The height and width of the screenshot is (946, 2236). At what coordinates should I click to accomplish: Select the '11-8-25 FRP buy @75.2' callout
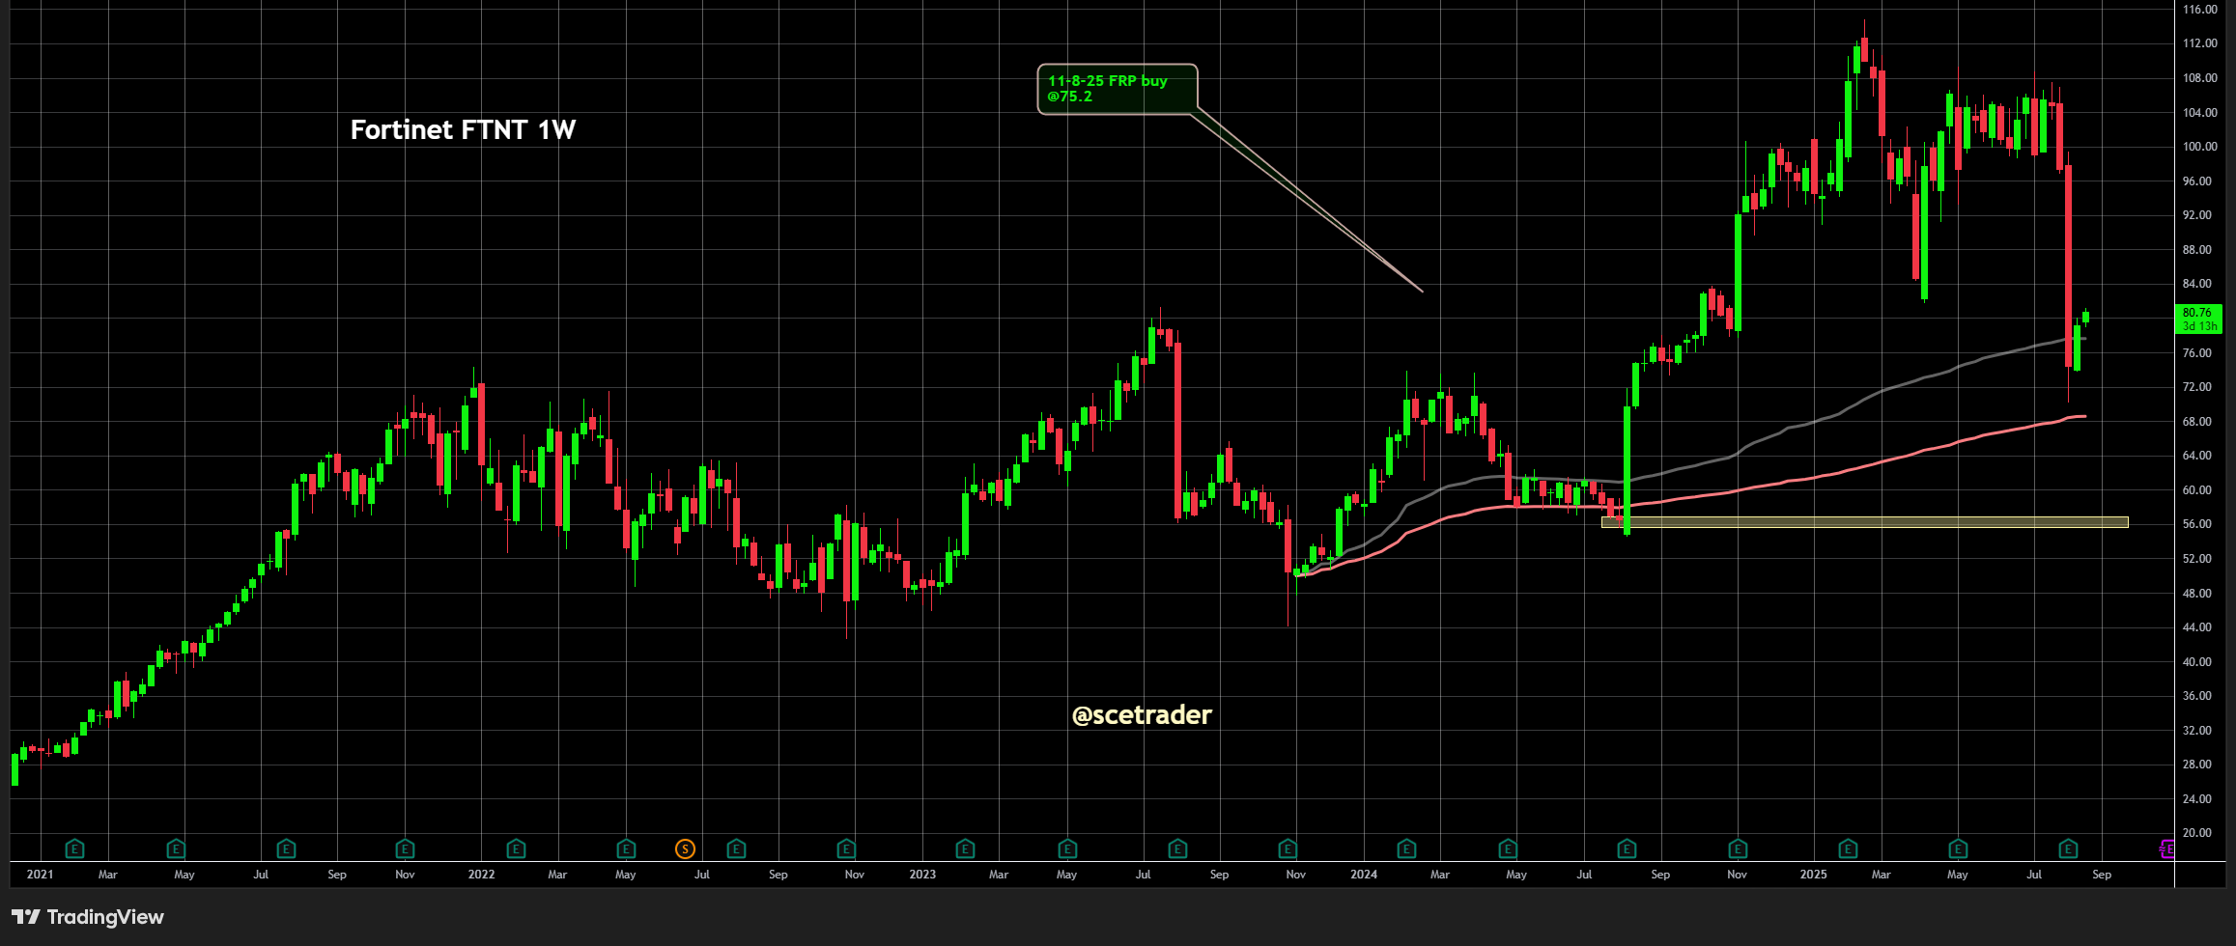tap(1118, 89)
